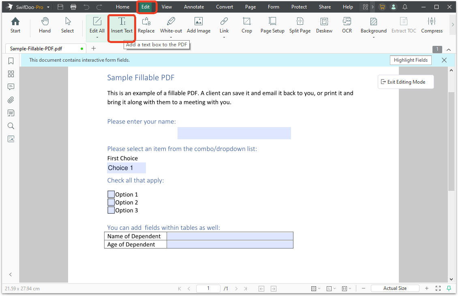Select the Hand tool
The width and height of the screenshot is (458, 296).
(45, 25)
